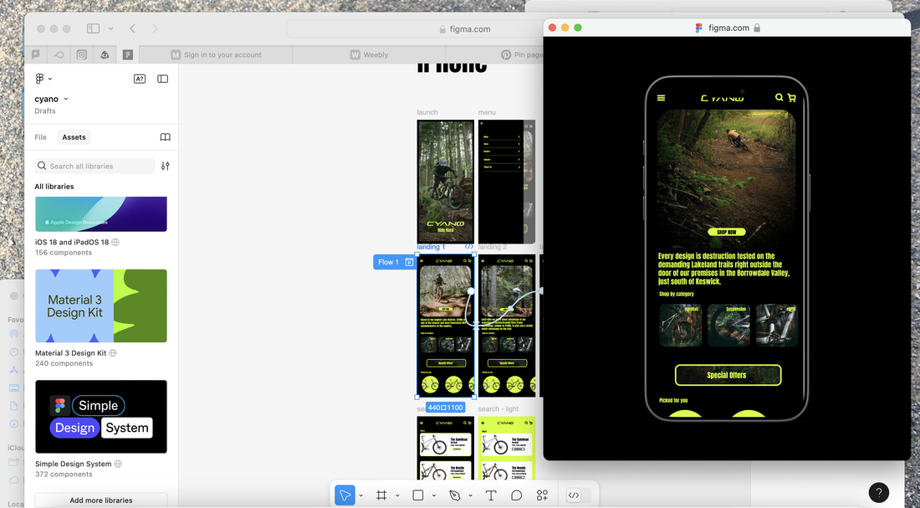This screenshot has height=508, width=920.
Task: Open Hardtail category thumbnail in prototype
Action: coord(681,326)
